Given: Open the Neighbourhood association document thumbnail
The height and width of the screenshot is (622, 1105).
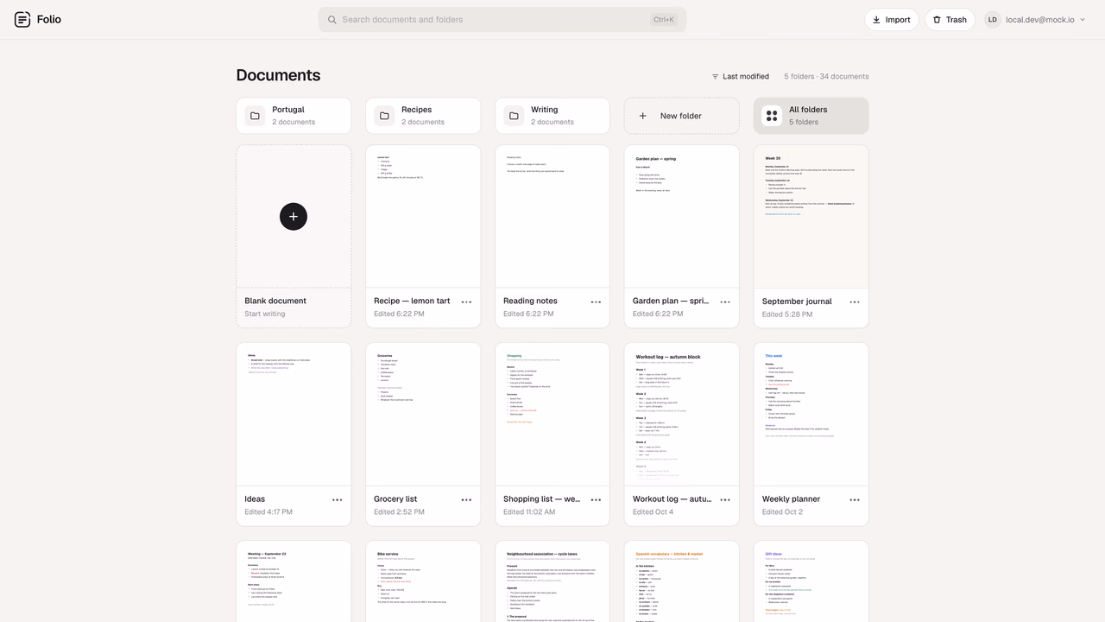Looking at the screenshot, I should point(552,581).
